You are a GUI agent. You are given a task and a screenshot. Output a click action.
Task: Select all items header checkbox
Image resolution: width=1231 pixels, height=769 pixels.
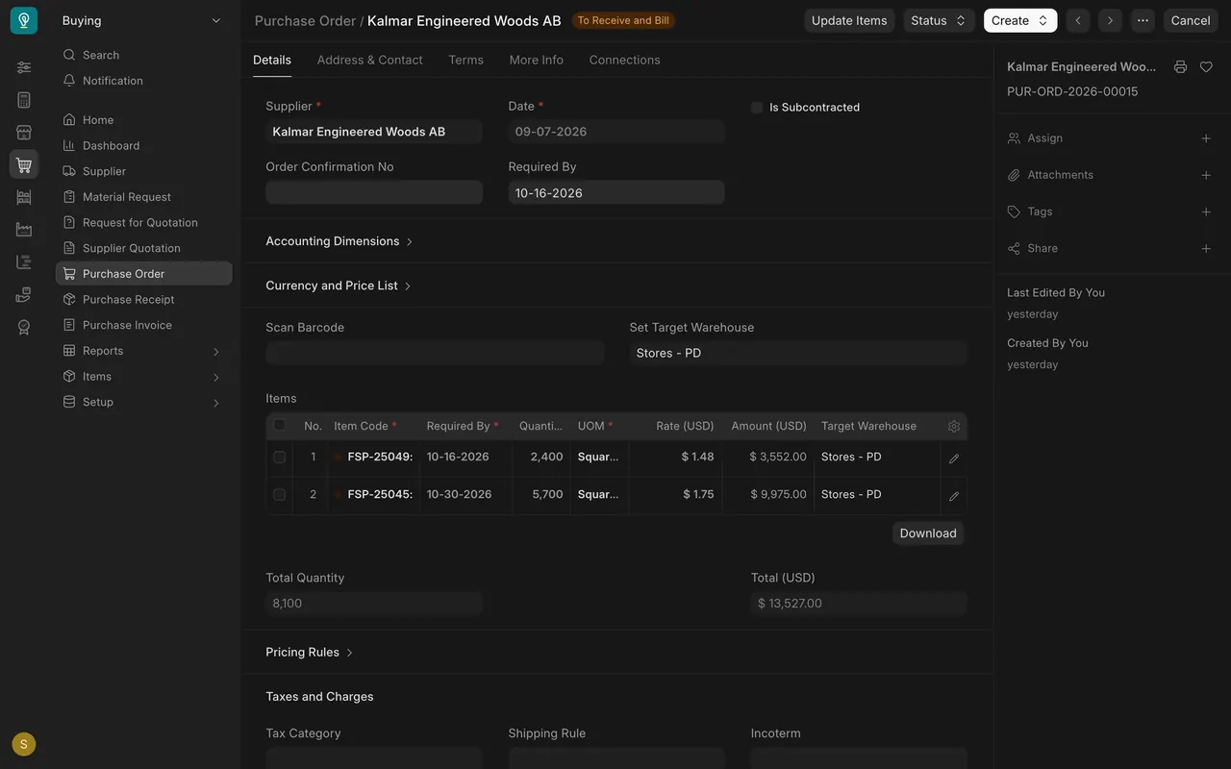click(279, 425)
